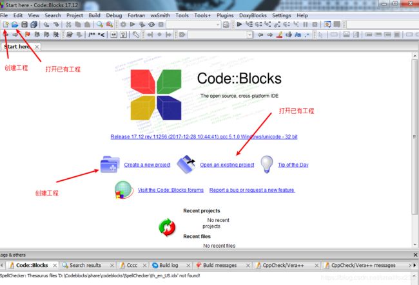Click the Cut scissors icon

click(x=68, y=24)
